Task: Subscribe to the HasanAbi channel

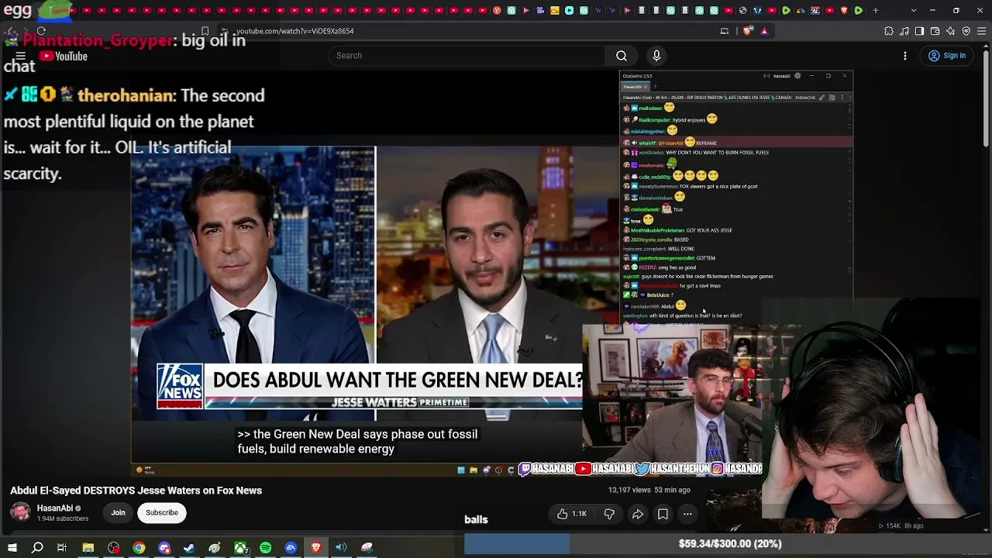Action: point(162,512)
